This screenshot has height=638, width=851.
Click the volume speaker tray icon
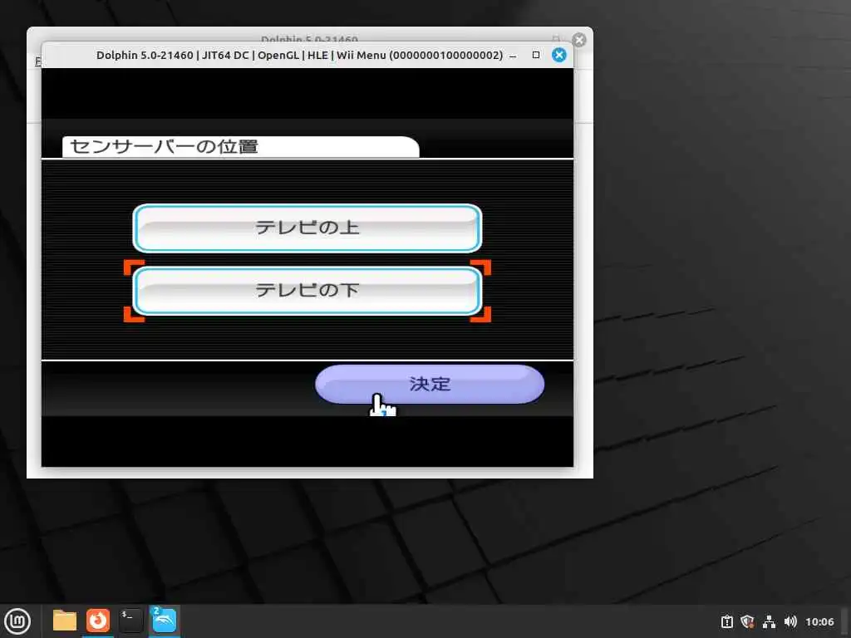click(790, 621)
